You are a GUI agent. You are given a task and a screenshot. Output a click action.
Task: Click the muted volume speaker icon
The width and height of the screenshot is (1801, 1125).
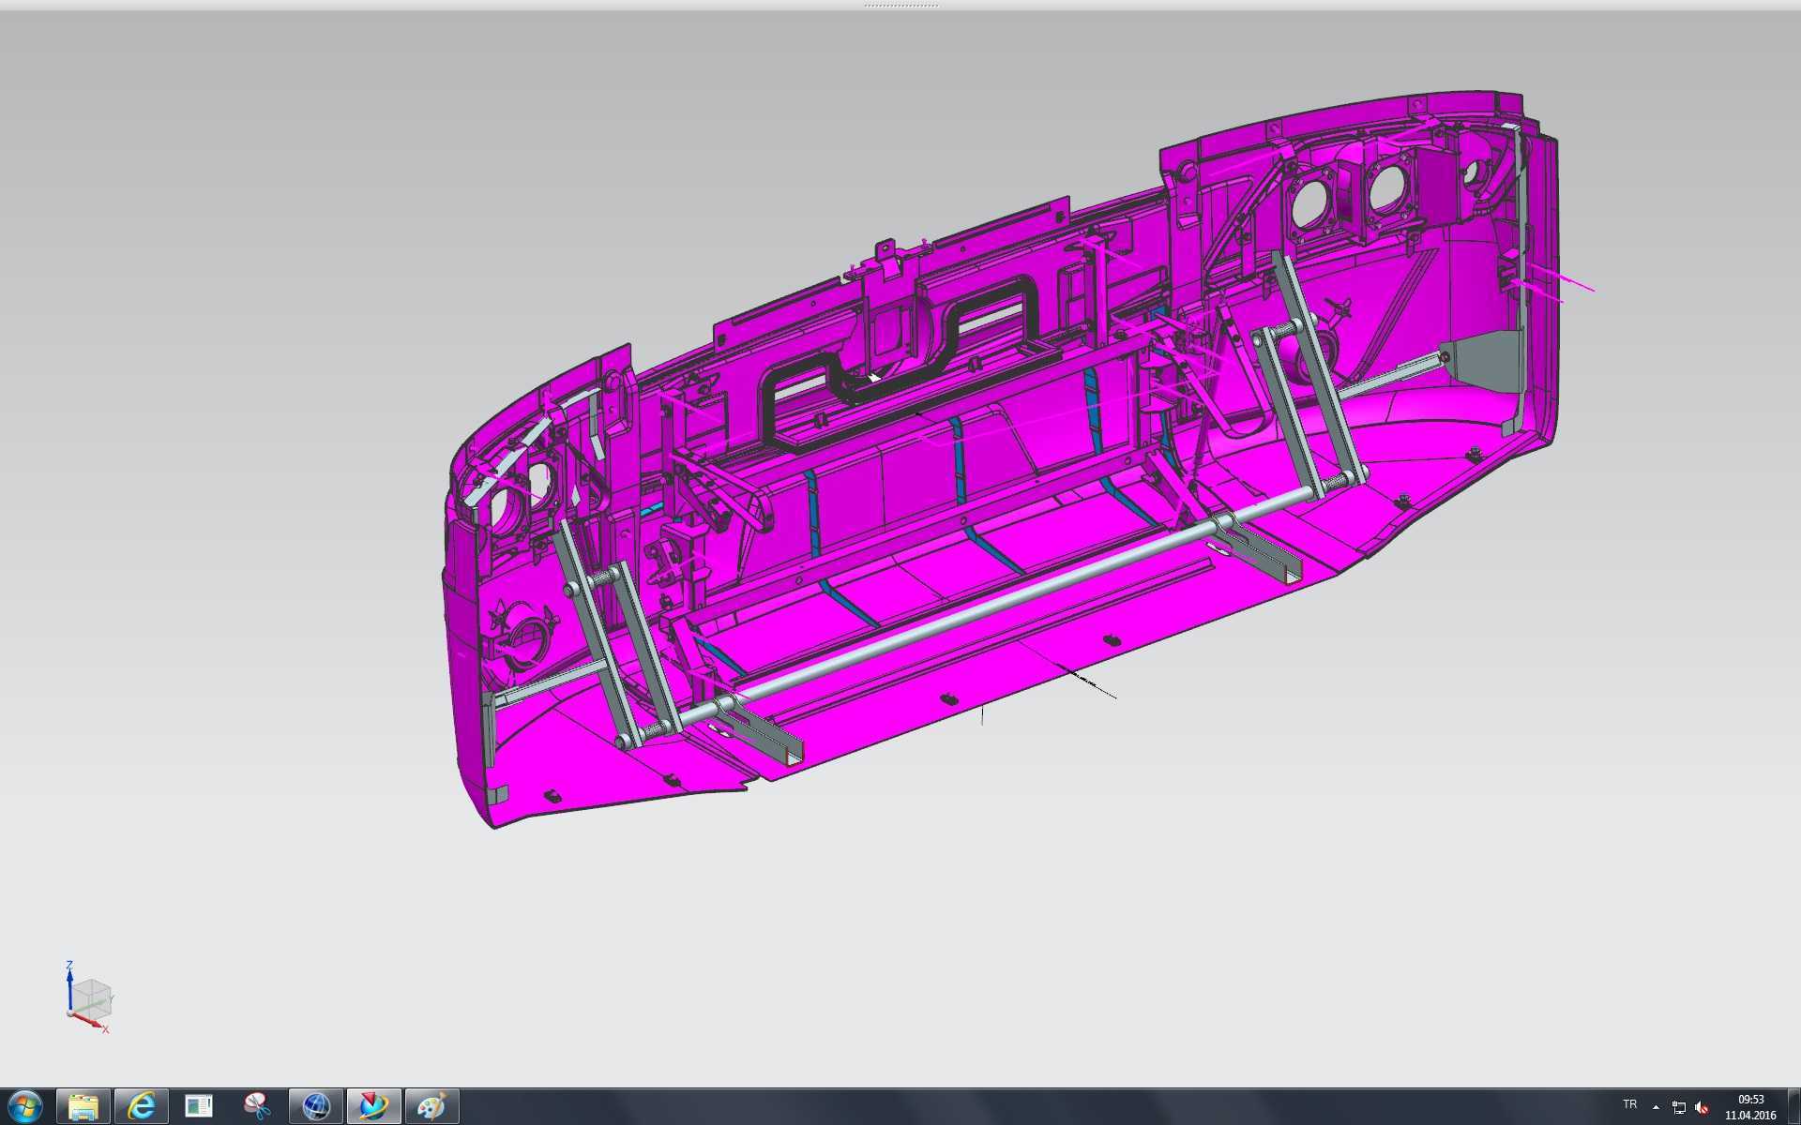[x=1702, y=1107]
